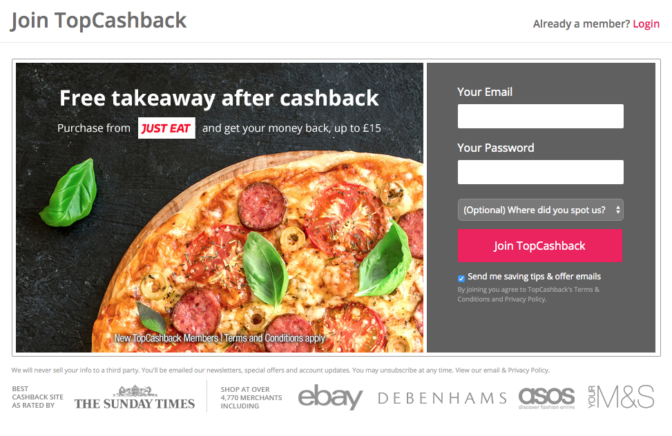672x436 pixels.
Task: Open 'Where did you spot us?' dropdown
Action: coord(540,210)
